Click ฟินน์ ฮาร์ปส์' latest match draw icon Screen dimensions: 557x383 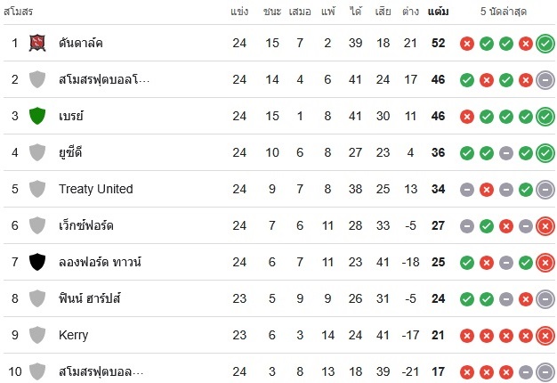point(545,299)
